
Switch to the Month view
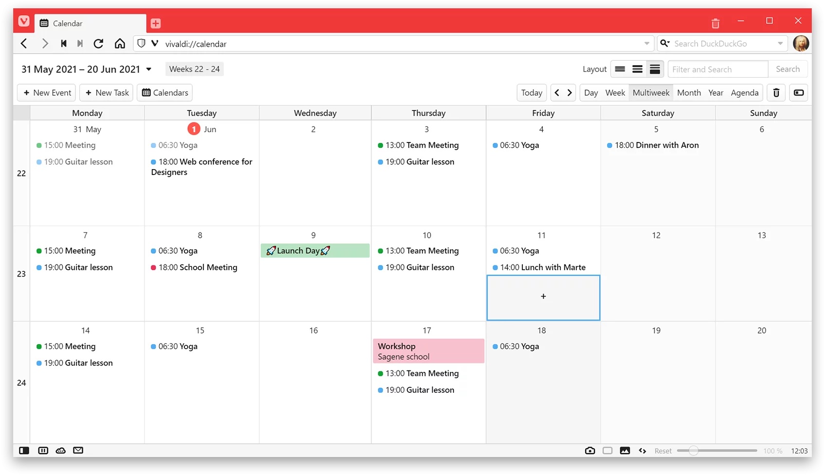tap(689, 93)
